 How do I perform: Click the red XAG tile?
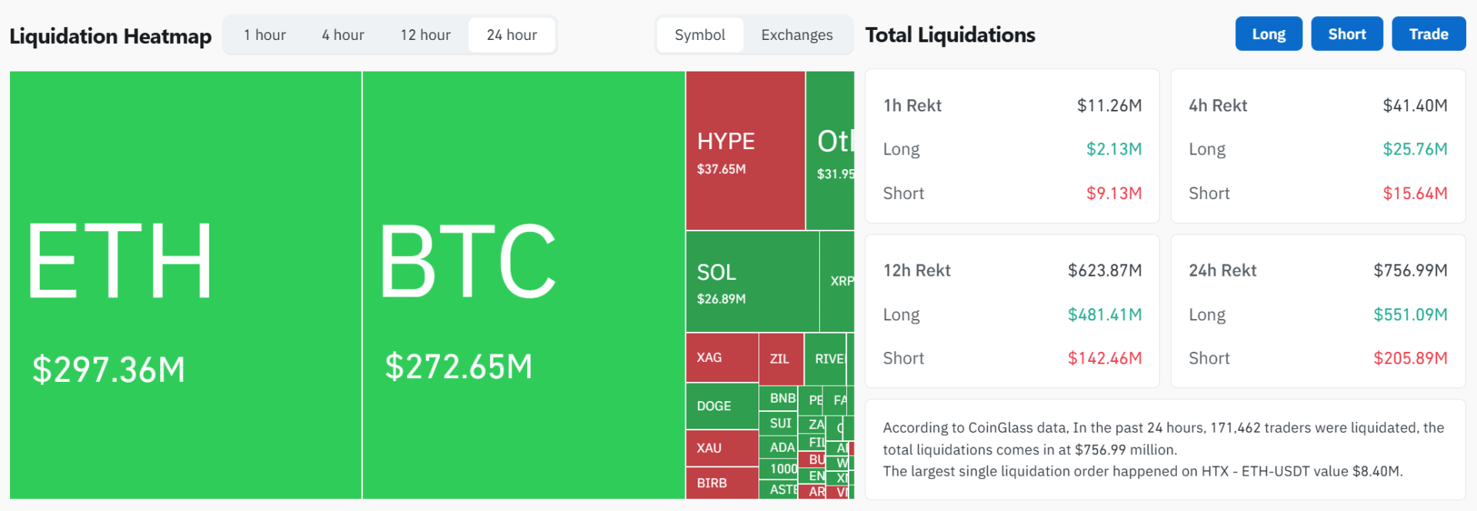(722, 358)
